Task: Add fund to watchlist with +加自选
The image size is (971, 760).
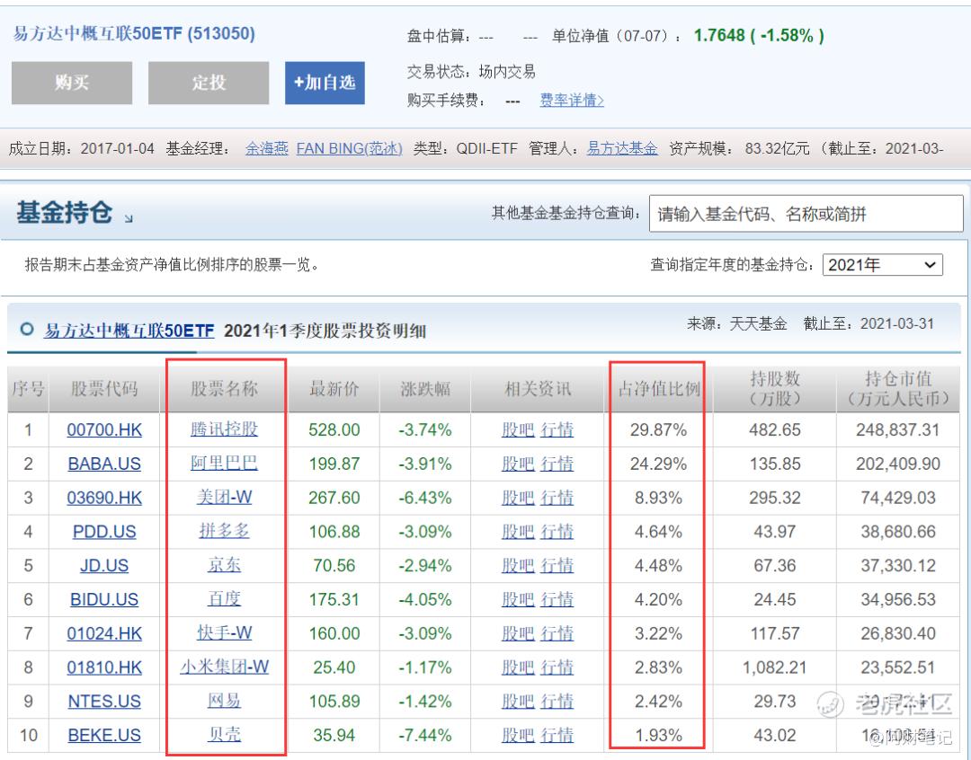Action: tap(325, 83)
